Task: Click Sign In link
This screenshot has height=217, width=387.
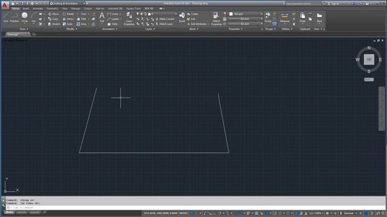Action: pos(333,4)
